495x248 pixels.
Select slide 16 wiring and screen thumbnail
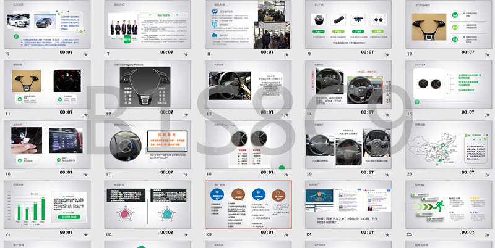click(x=47, y=144)
